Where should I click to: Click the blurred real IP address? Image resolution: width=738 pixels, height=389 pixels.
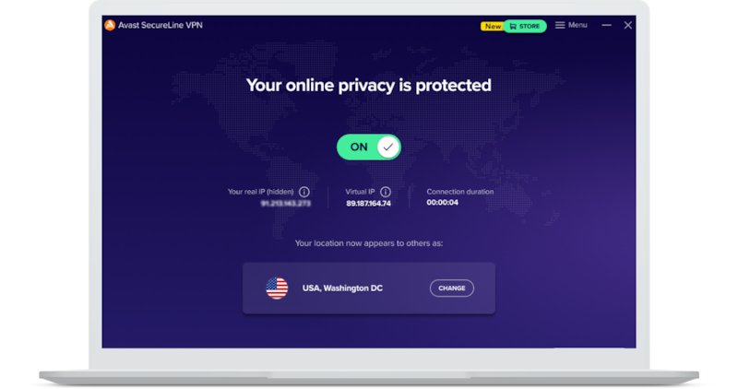[286, 203]
